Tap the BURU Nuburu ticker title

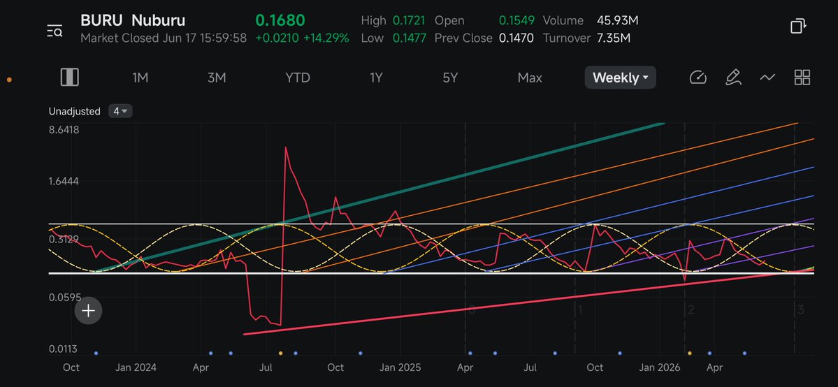coord(133,20)
